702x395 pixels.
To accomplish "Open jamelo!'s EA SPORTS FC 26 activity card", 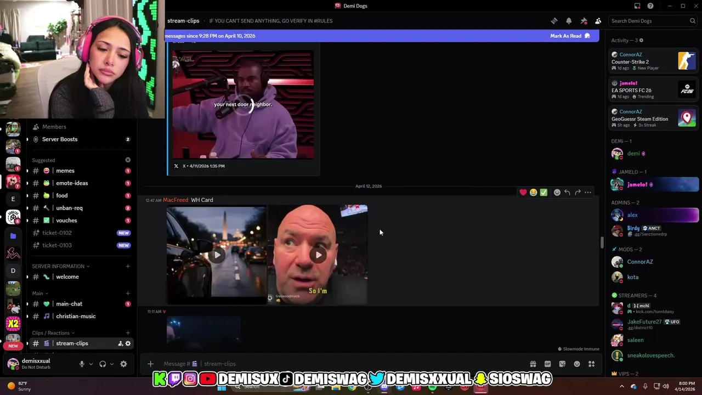I will pyautogui.click(x=654, y=89).
